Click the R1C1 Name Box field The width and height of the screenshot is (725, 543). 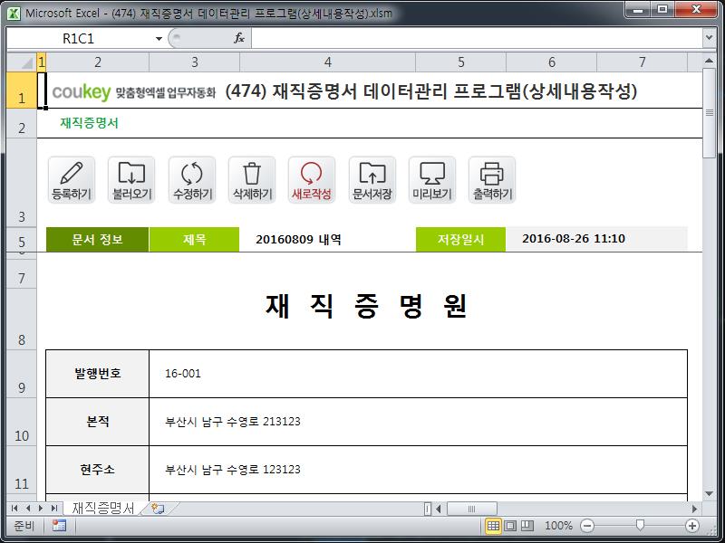click(79, 38)
